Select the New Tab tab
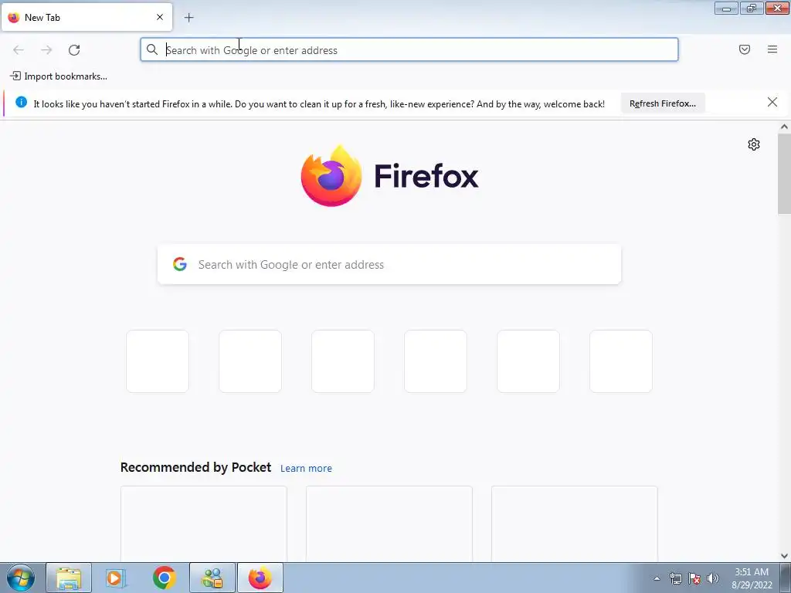The image size is (791, 593). 87,17
